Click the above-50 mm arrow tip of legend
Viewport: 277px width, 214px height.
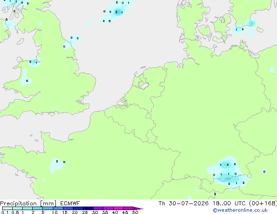point(138,208)
